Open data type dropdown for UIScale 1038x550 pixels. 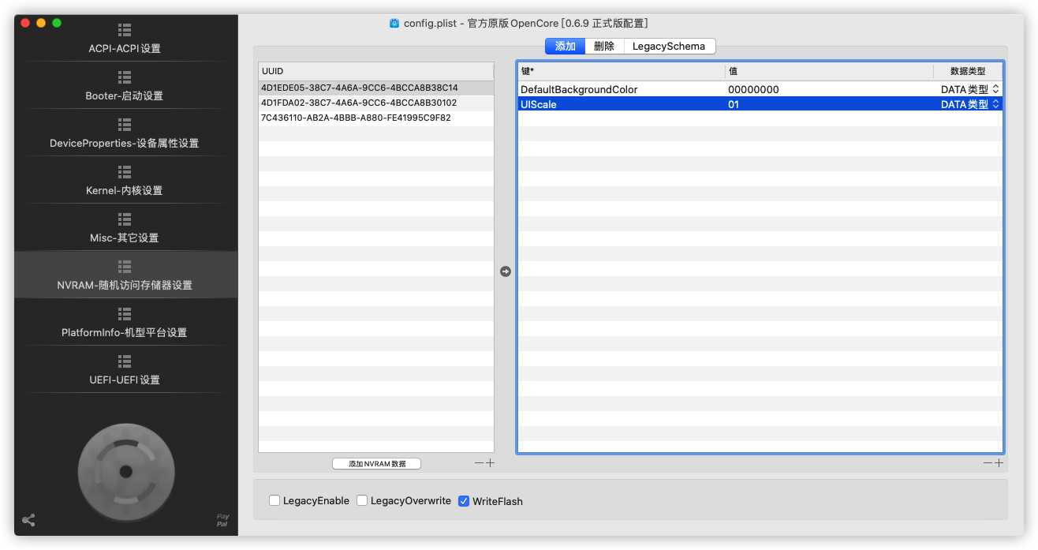click(970, 104)
